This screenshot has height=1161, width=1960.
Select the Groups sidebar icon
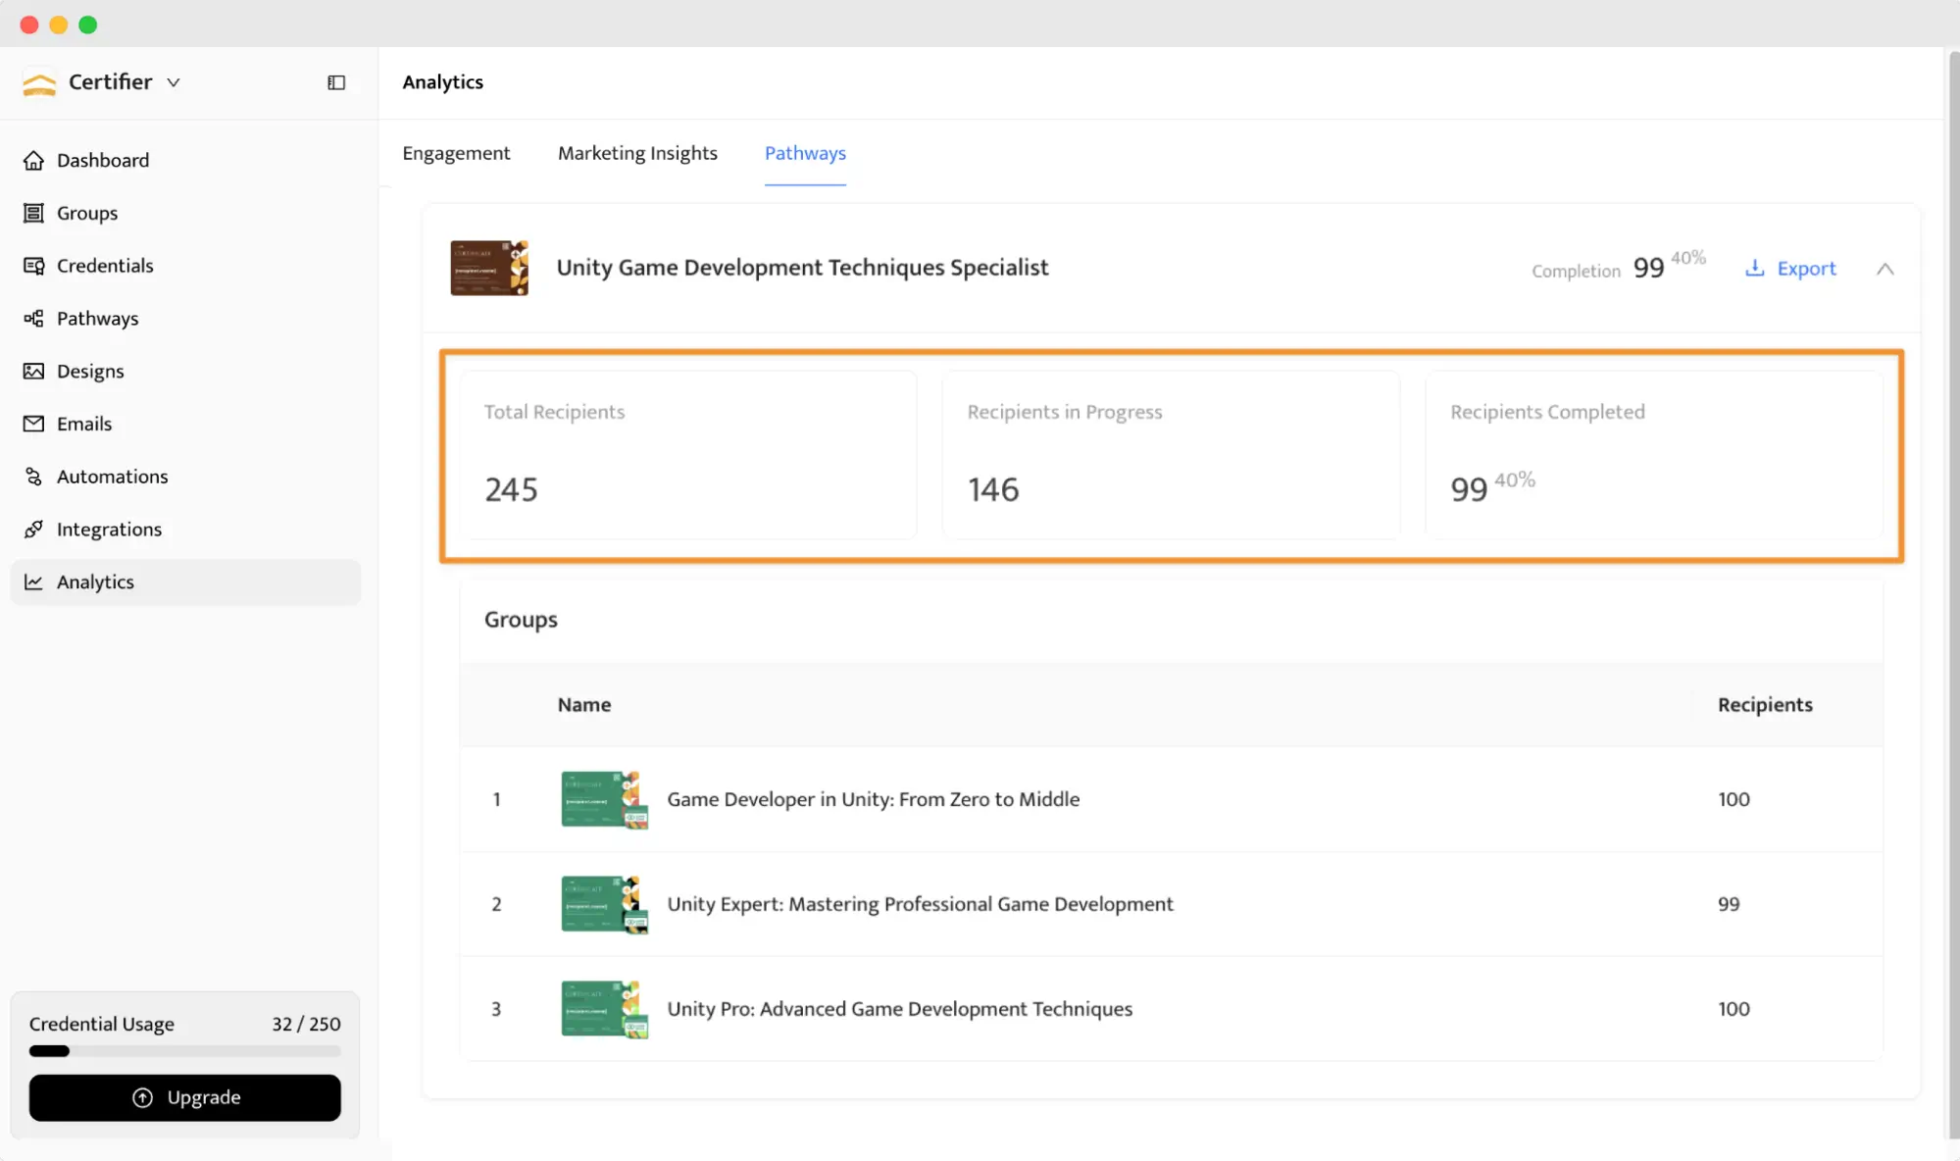(x=34, y=213)
